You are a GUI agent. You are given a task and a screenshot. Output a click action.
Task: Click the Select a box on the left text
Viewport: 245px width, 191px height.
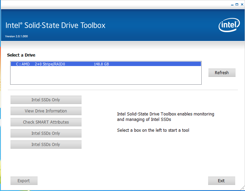[x=153, y=130]
